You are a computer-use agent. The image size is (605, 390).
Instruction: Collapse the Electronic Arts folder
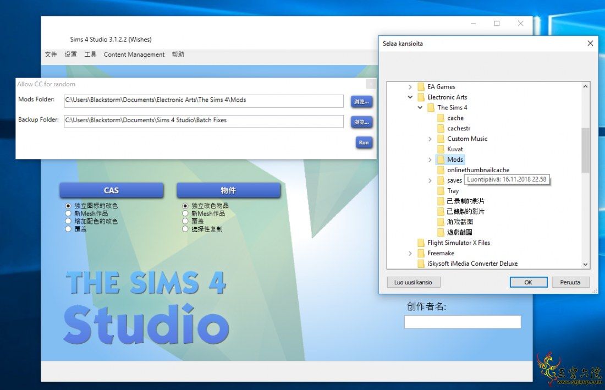click(410, 97)
